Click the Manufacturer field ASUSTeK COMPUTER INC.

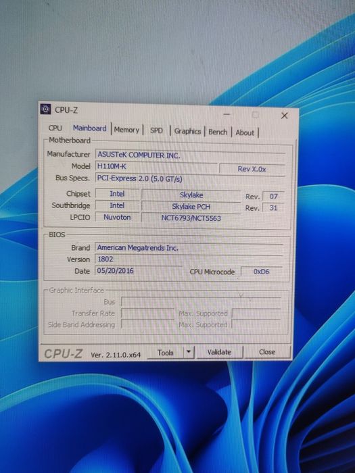190,155
